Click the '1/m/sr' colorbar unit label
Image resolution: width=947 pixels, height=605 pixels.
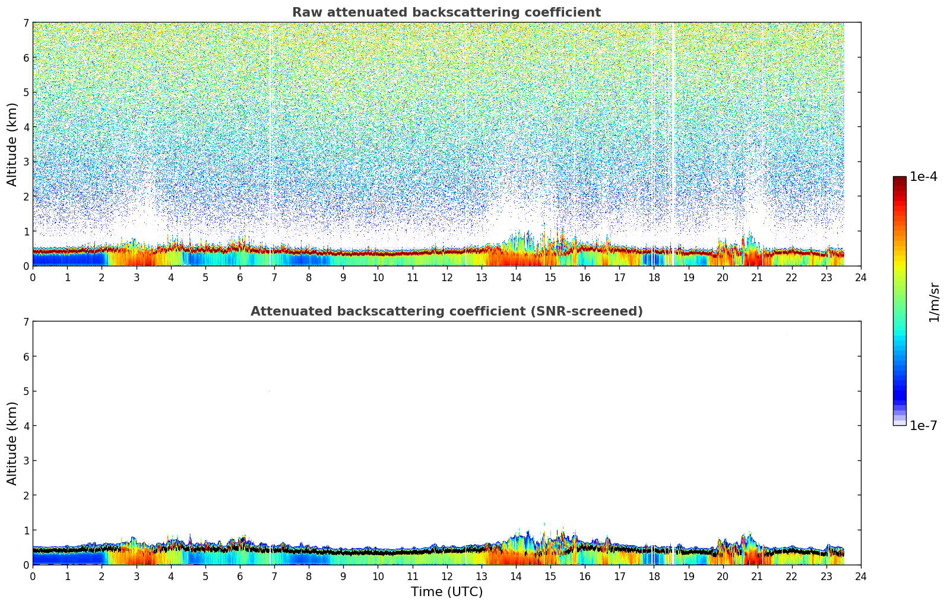[934, 301]
